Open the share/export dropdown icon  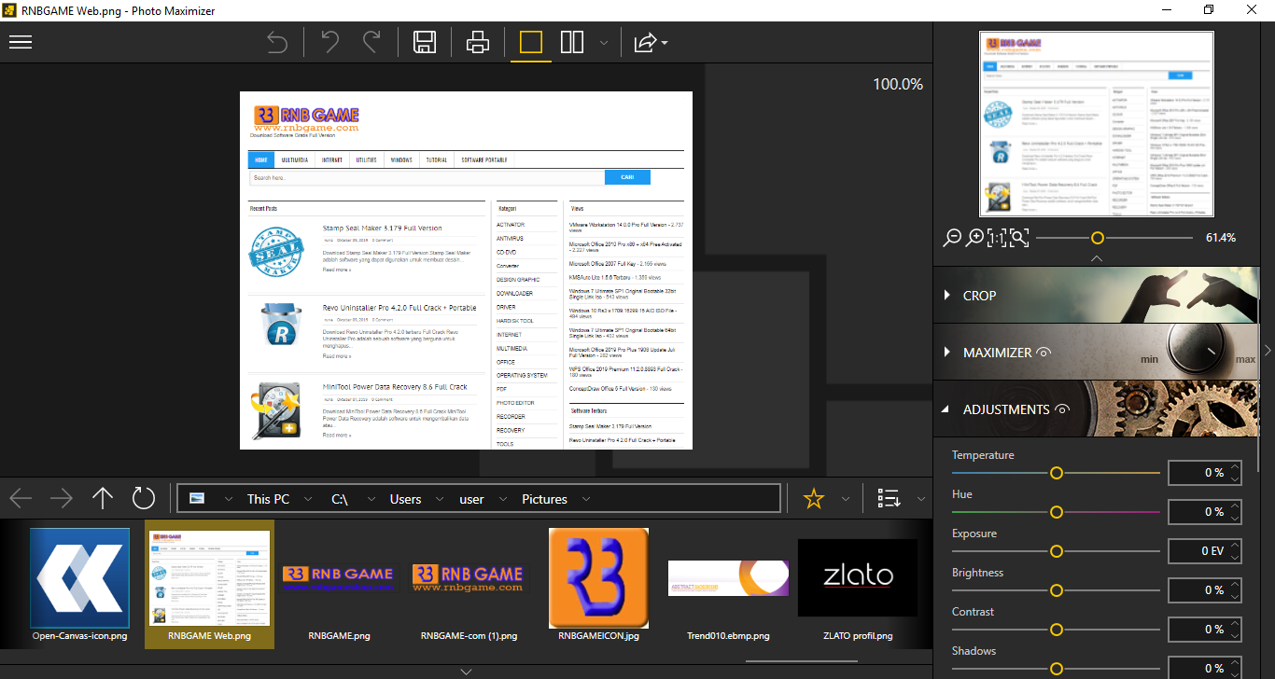click(650, 42)
